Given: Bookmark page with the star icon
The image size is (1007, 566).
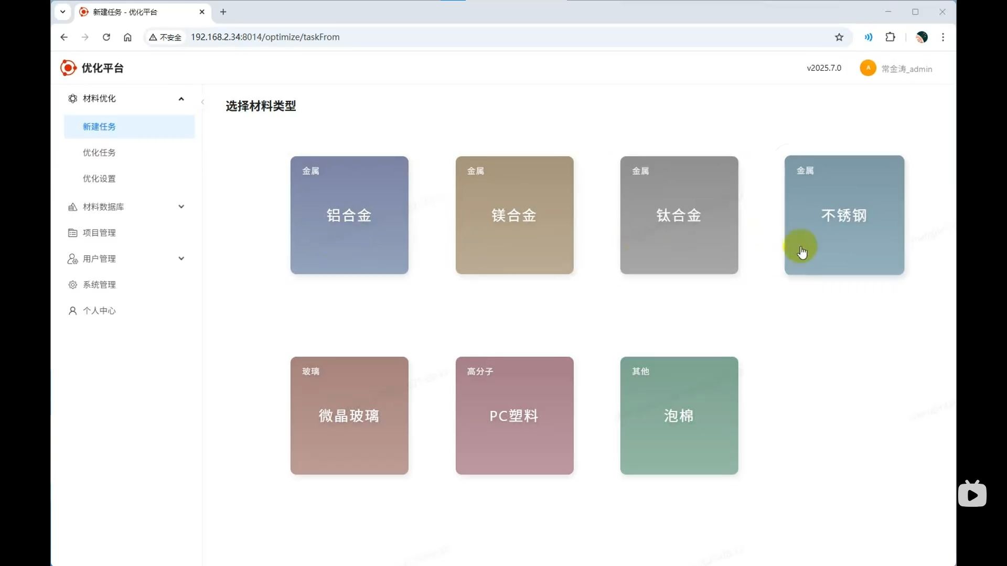Looking at the screenshot, I should [x=839, y=37].
